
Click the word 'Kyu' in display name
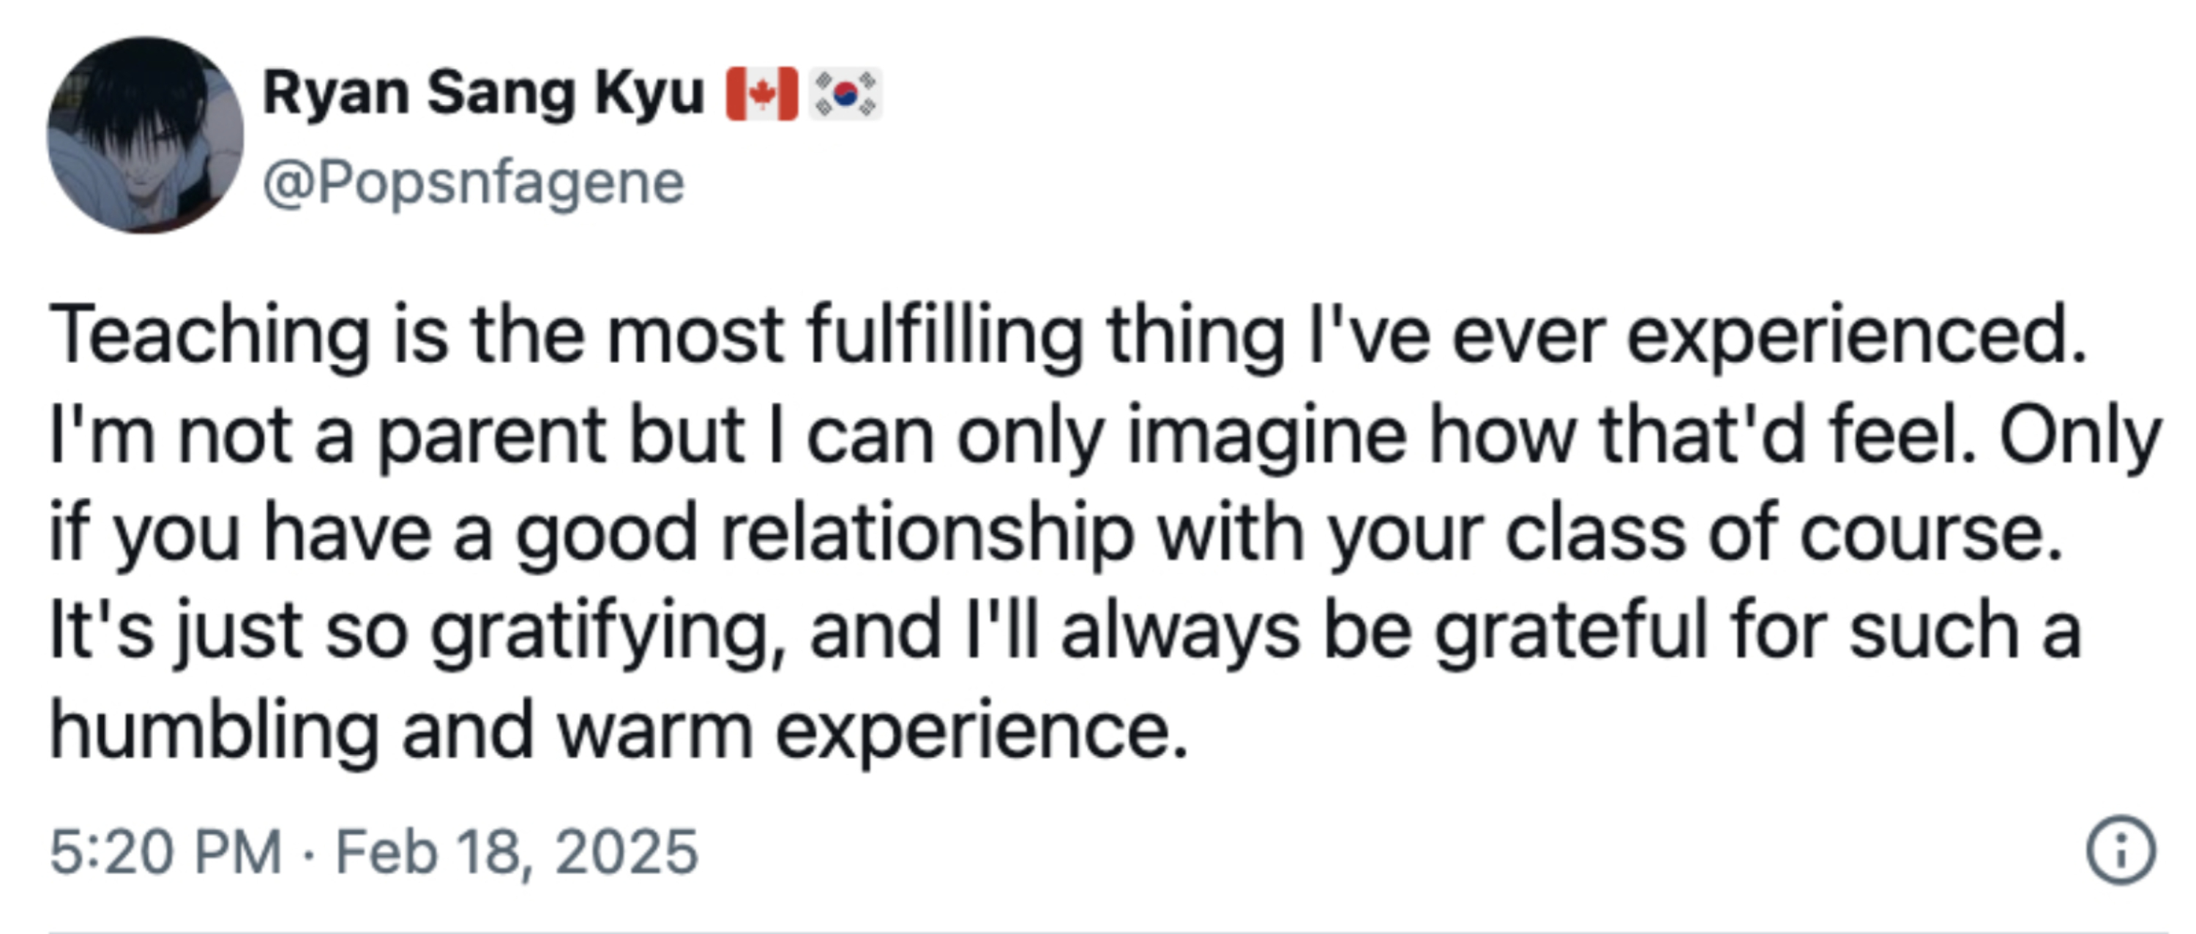pos(649,95)
